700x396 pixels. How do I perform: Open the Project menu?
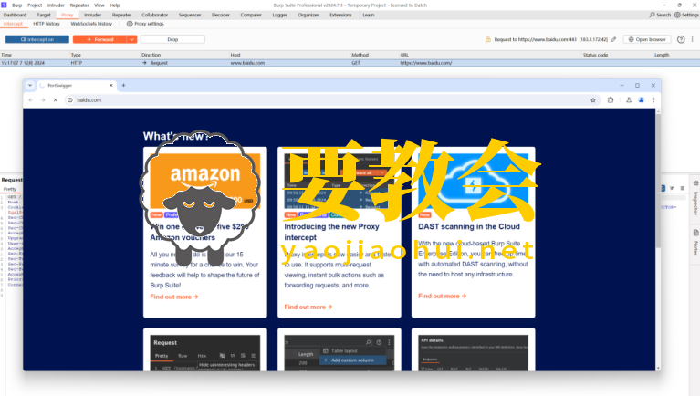[x=35, y=5]
